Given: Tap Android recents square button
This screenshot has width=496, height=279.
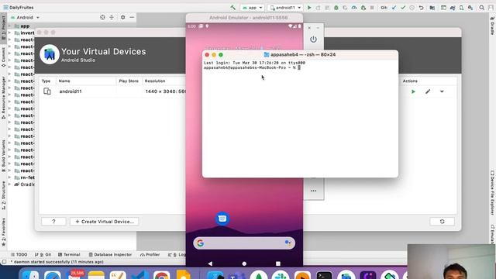Looking at the screenshot, I should [278, 263].
